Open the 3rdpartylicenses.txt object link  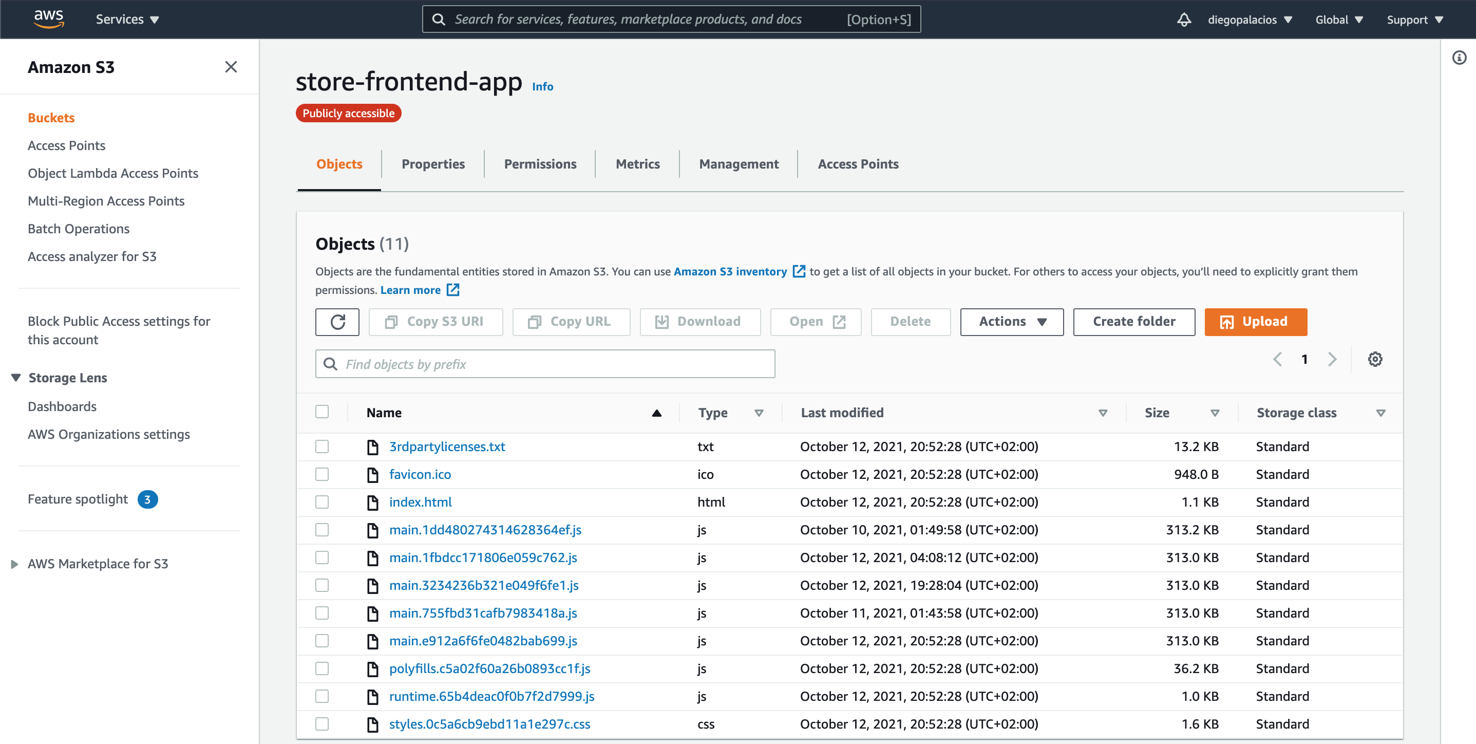[447, 447]
